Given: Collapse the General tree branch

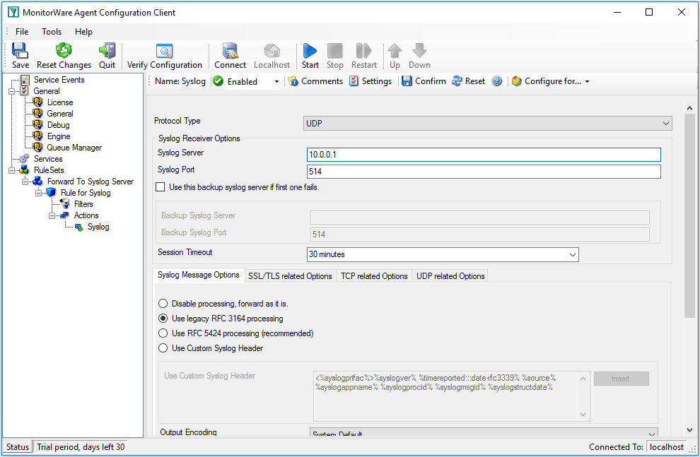Looking at the screenshot, I should (11, 91).
